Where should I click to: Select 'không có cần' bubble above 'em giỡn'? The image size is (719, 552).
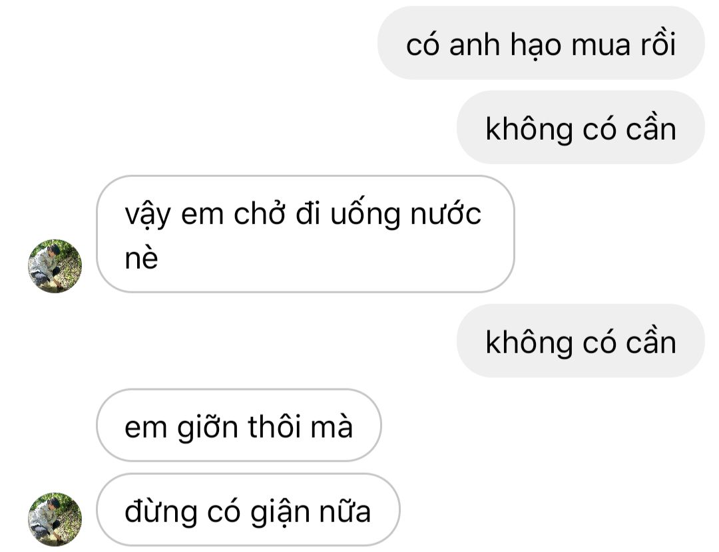(x=581, y=341)
